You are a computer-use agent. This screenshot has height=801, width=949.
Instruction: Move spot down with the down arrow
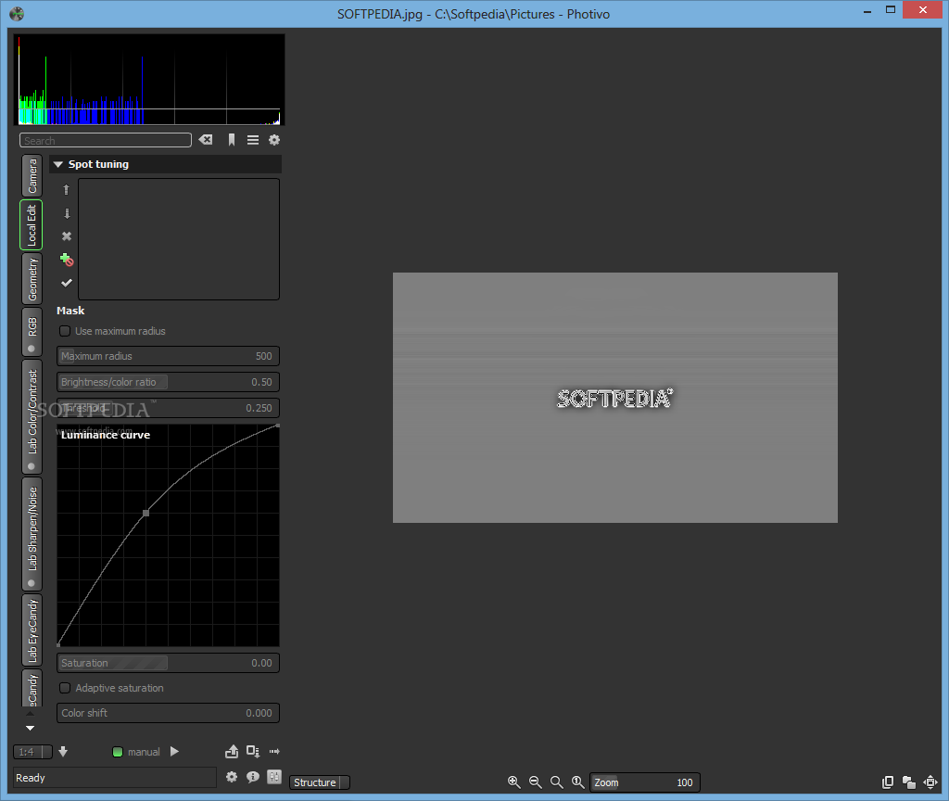click(x=67, y=213)
